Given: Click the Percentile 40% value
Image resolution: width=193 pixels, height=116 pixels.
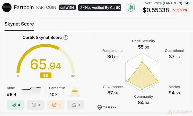Looking at the screenshot, I should click(54, 95).
